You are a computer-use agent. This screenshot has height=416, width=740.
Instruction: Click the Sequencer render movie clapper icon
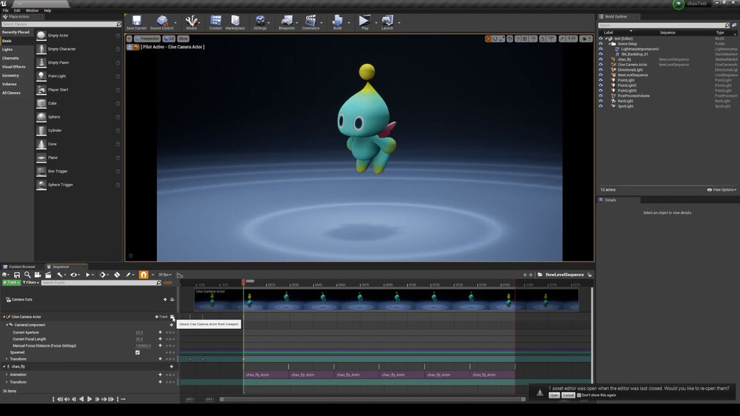(x=48, y=275)
